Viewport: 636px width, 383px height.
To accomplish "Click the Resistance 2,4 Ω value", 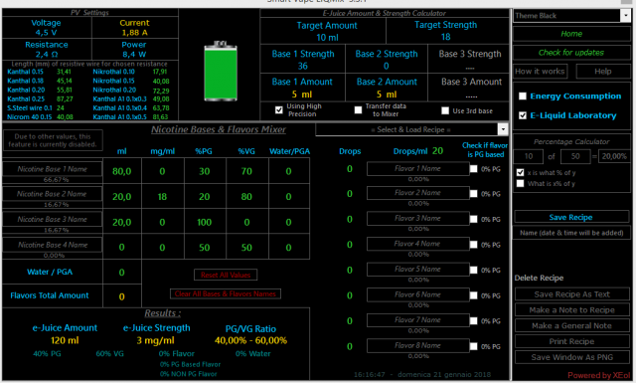I will (47, 54).
